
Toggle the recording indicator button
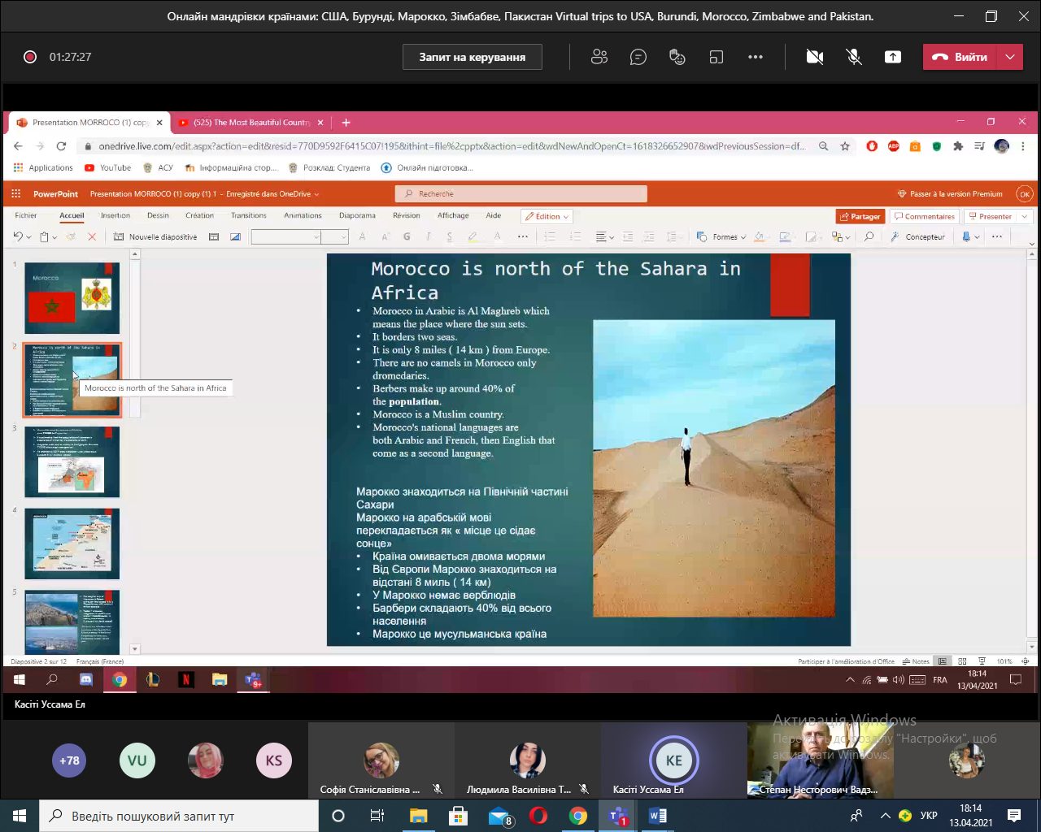click(x=30, y=57)
